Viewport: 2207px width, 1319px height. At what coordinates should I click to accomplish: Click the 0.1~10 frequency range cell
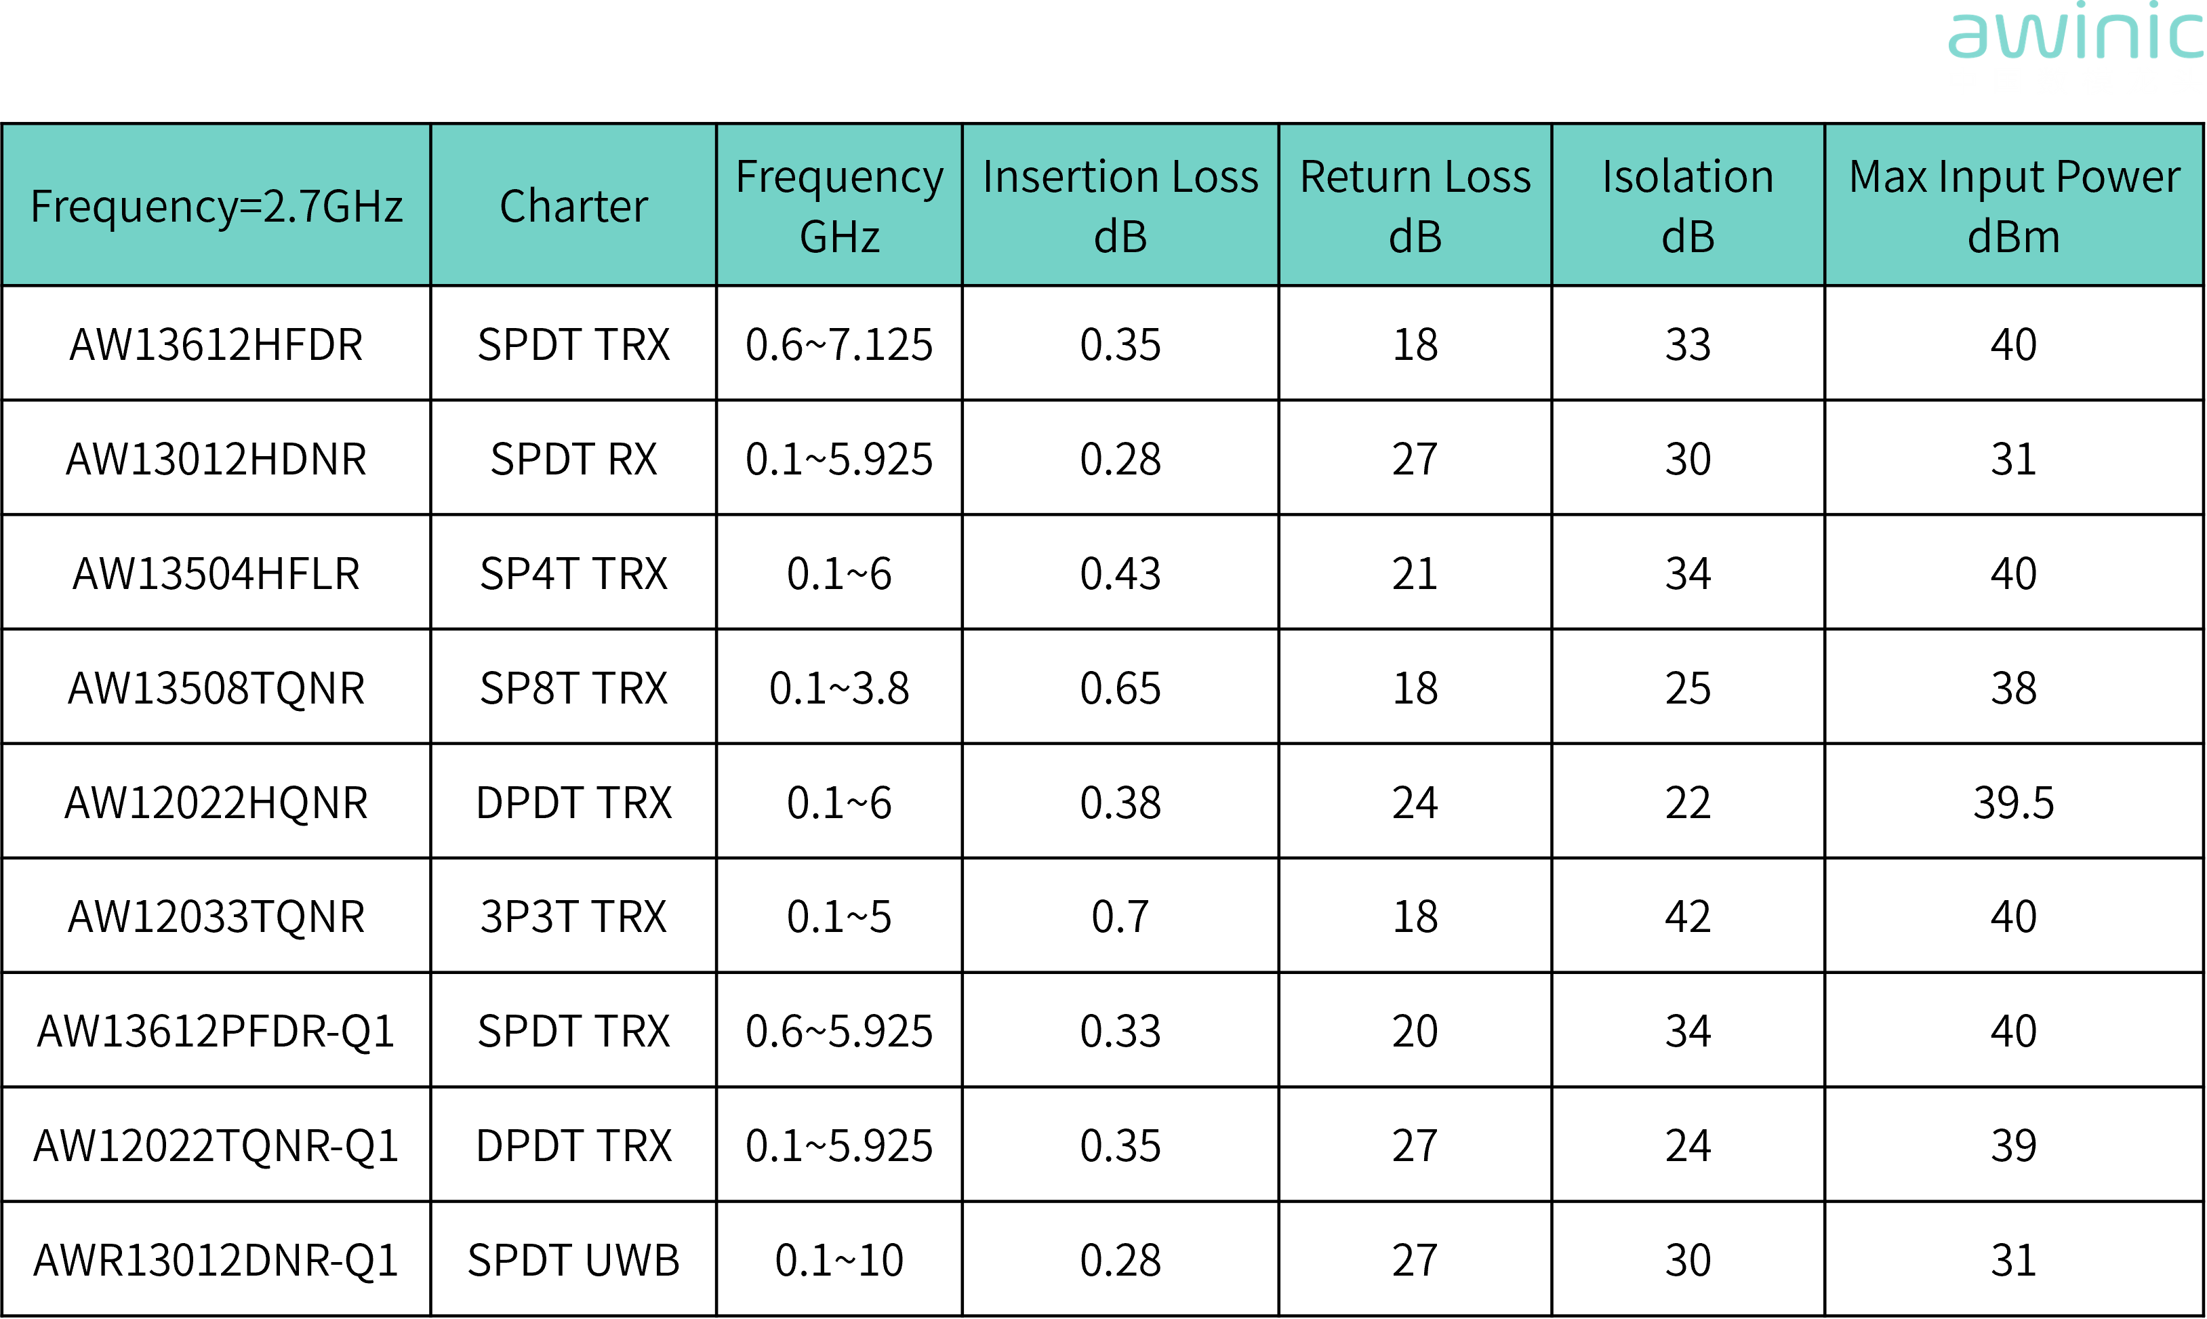click(839, 1260)
